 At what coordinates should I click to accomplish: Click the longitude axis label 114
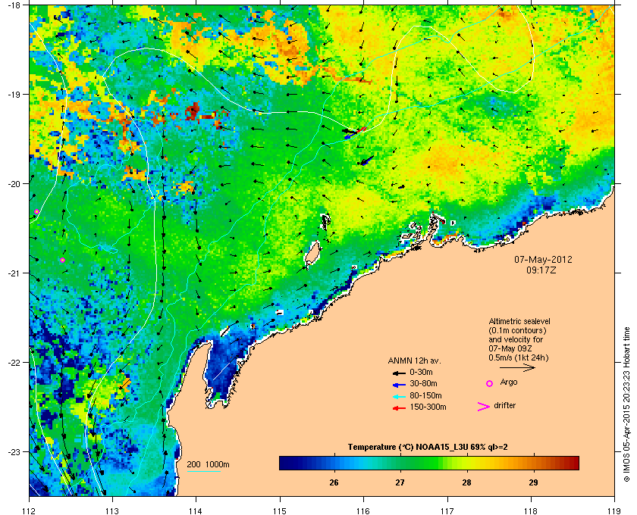click(x=196, y=510)
